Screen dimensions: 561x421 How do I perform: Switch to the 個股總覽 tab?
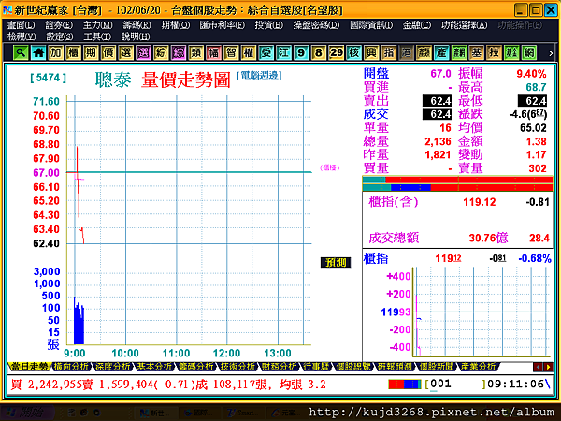click(352, 367)
